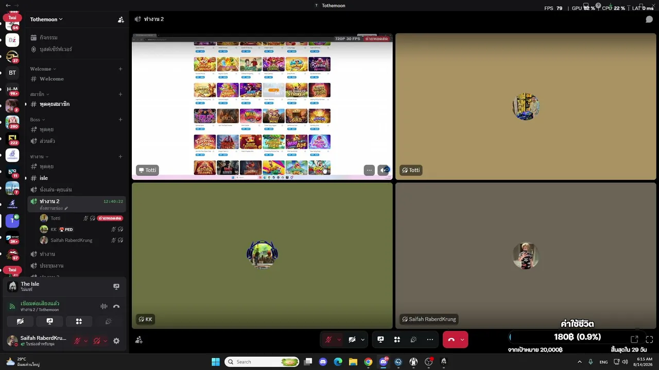Screen dimensions: 659x370
Task: Open more options on Totti's stream
Action: (x=369, y=170)
